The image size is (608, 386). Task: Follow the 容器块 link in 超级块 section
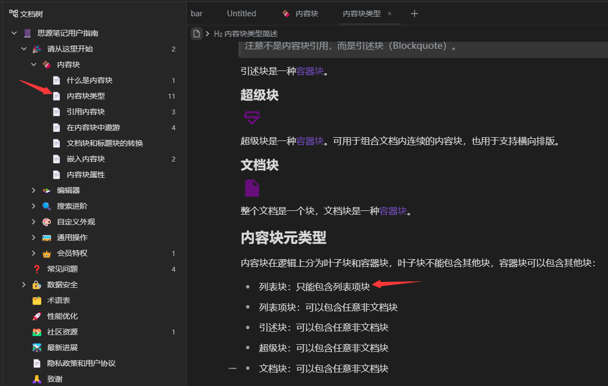coord(310,141)
